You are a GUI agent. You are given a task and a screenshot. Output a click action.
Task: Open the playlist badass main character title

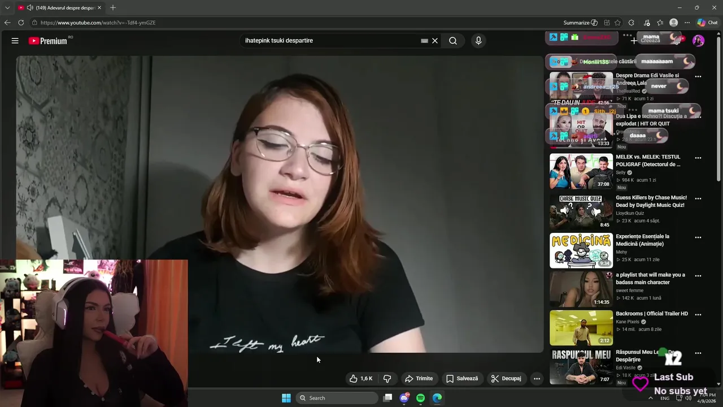[650, 279]
